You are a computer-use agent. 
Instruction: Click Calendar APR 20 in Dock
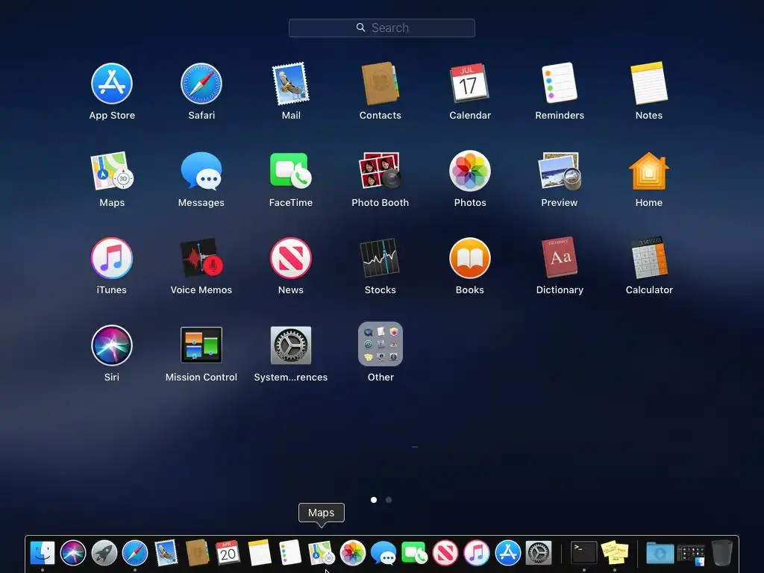(x=228, y=552)
